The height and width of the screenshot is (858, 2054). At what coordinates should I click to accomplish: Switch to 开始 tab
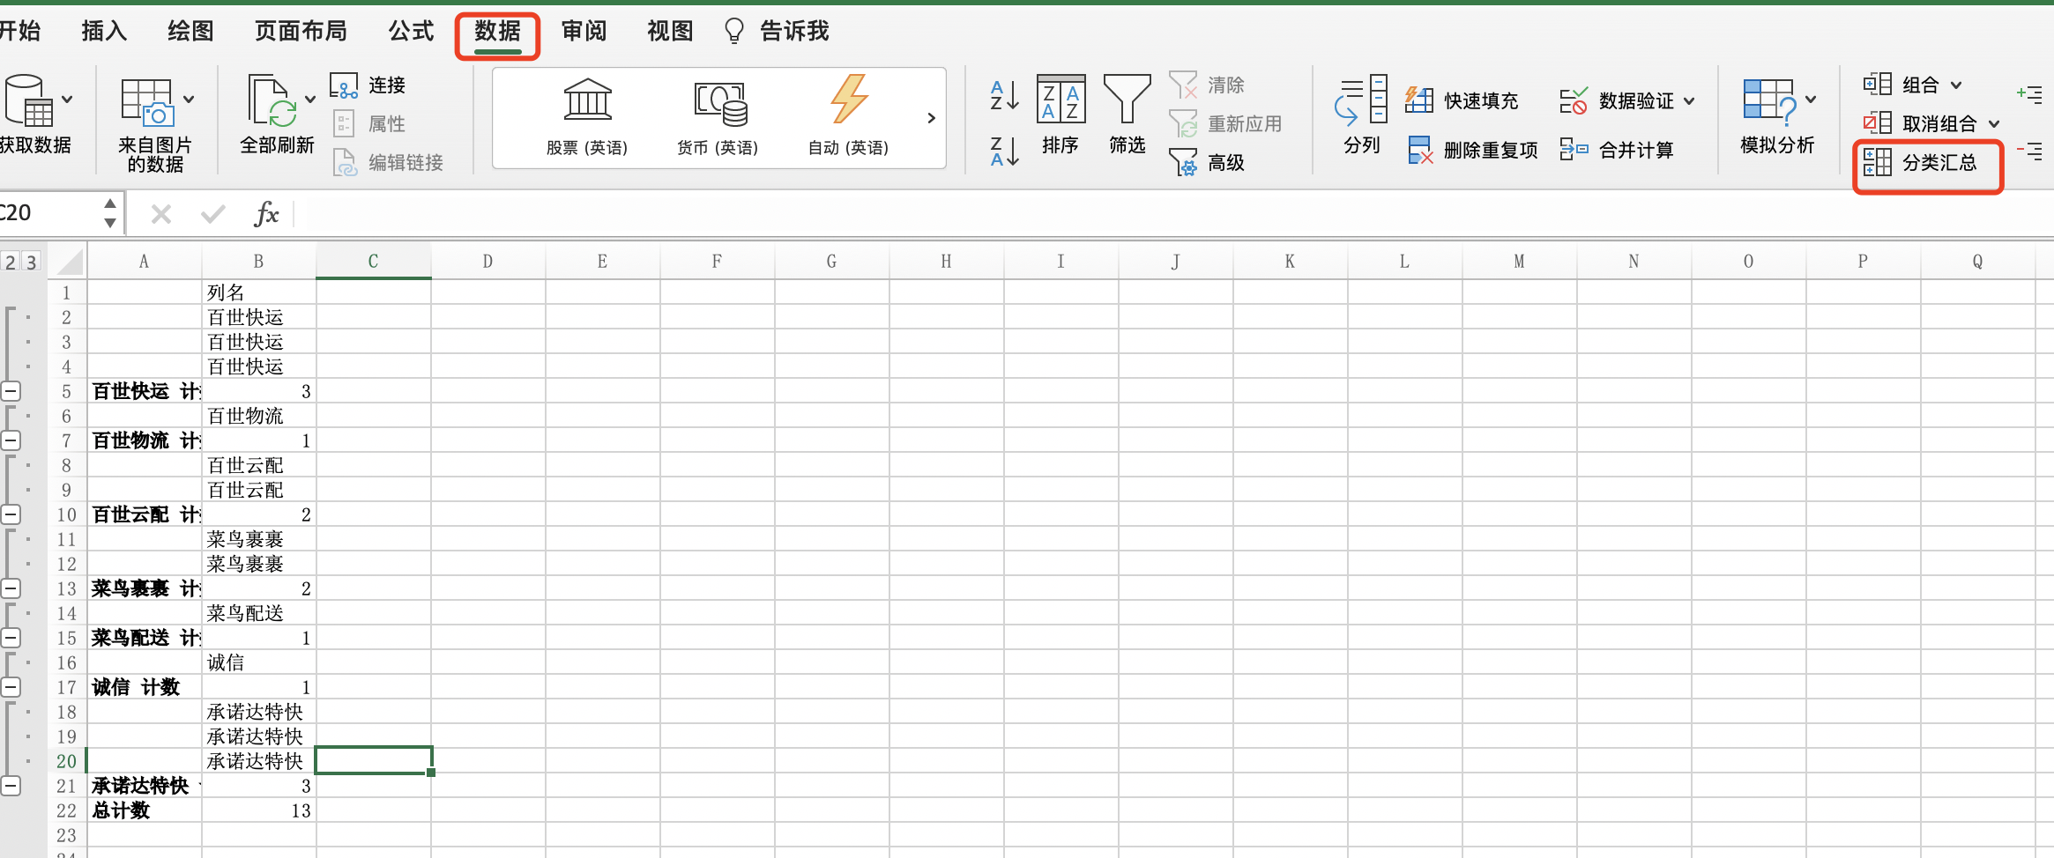tap(19, 31)
